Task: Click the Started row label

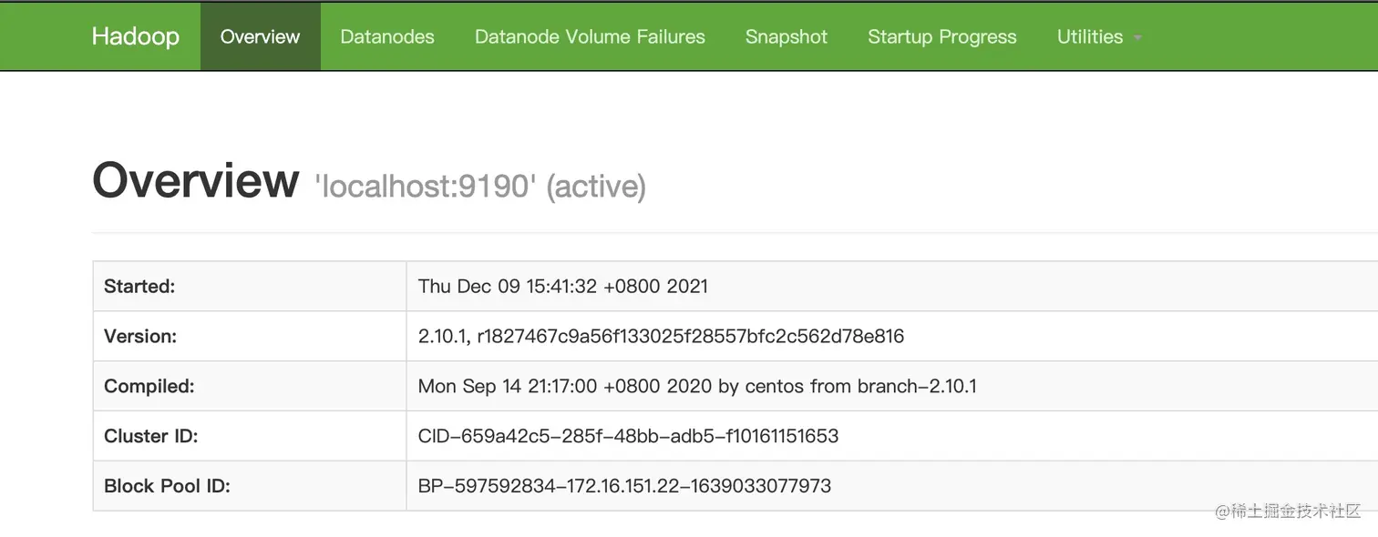Action: (139, 286)
